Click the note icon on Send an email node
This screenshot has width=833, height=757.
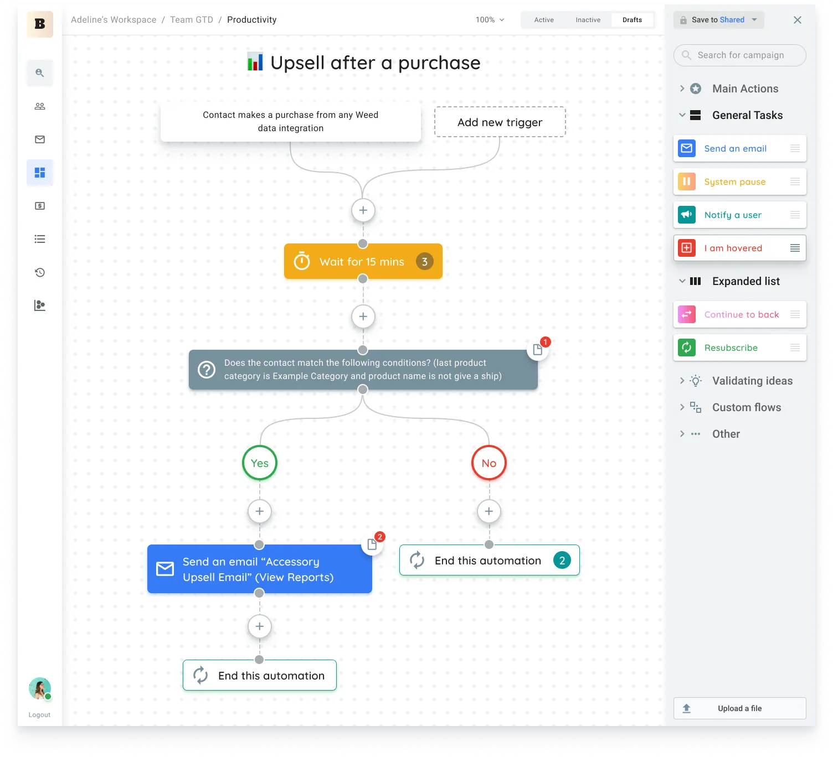[x=372, y=545]
